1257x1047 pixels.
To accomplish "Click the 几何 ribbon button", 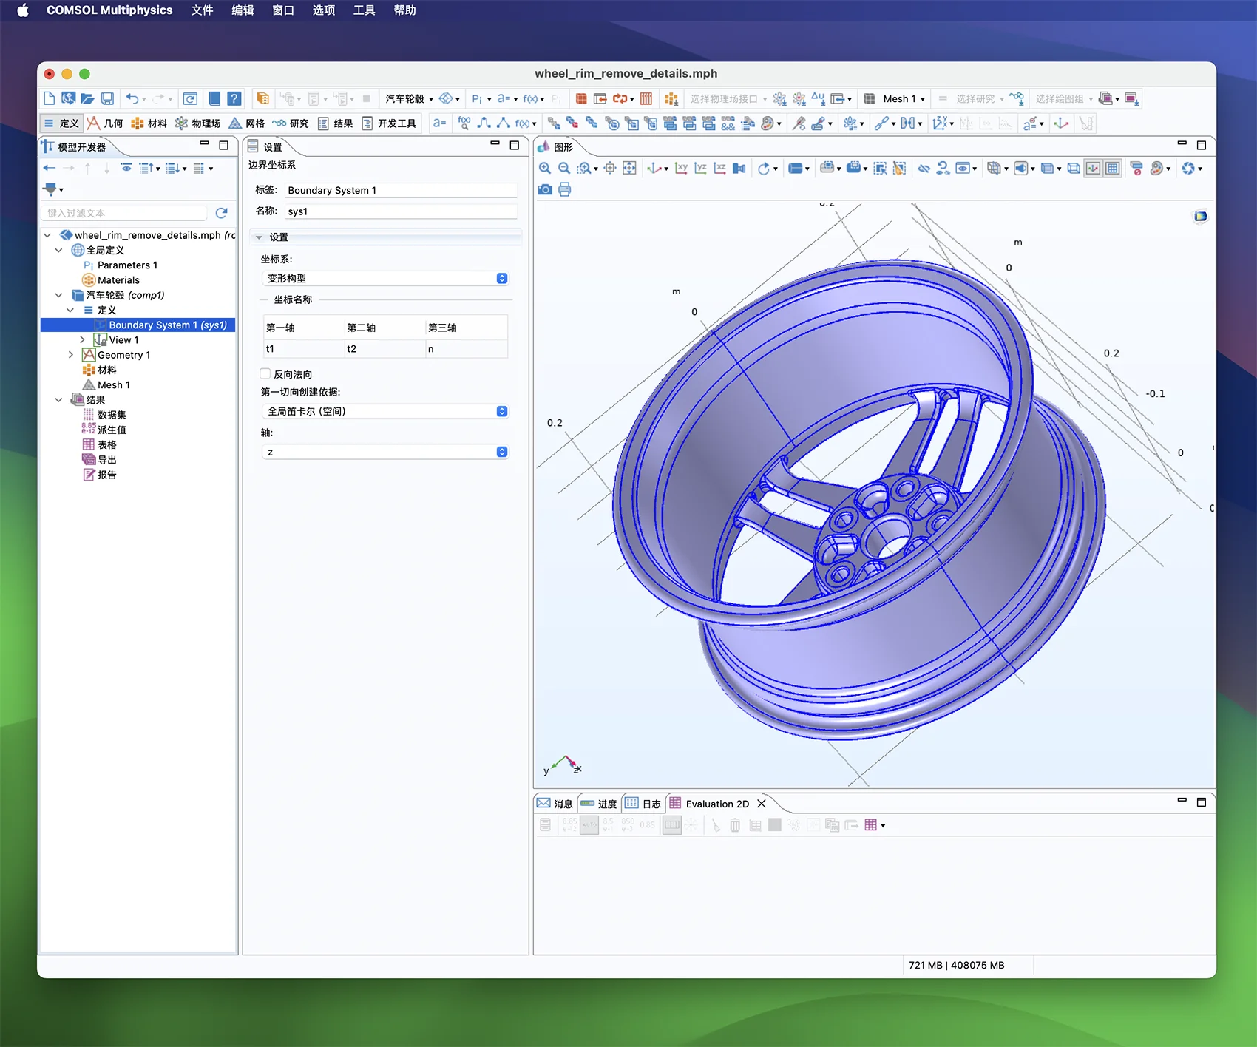I will click(x=105, y=123).
